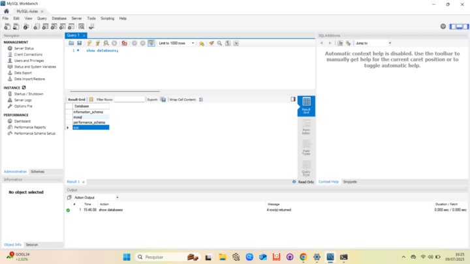Screen dimensions: 470x264
Task: Switch to Result Grid view
Action: (x=306, y=106)
